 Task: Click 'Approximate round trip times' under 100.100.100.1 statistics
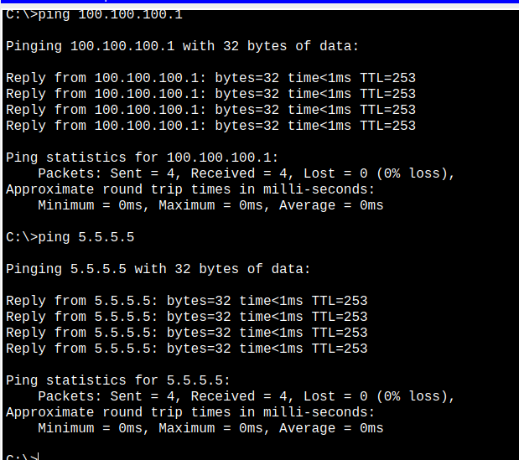(x=190, y=189)
